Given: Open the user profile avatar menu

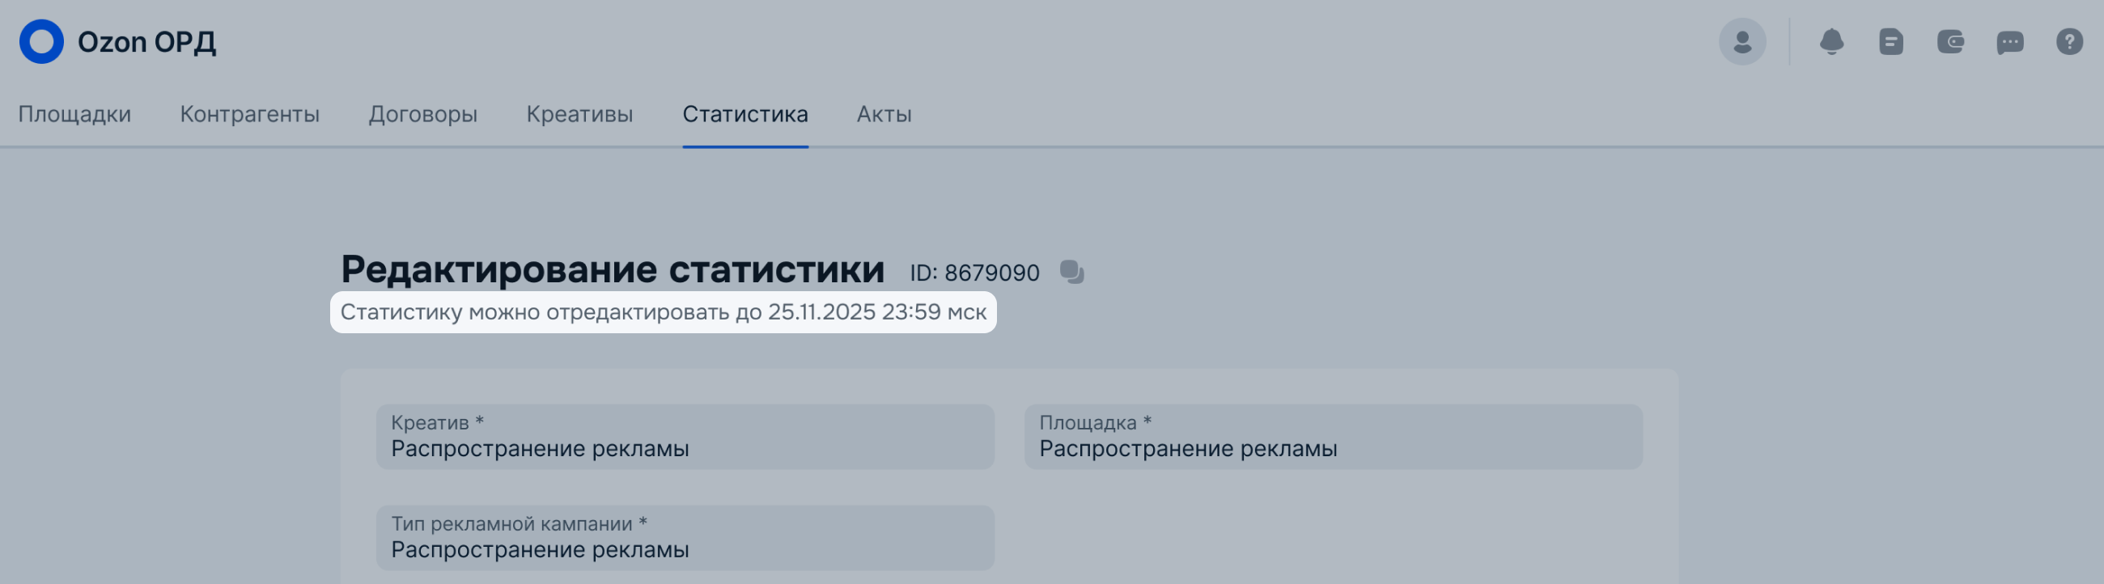Looking at the screenshot, I should click(1741, 41).
